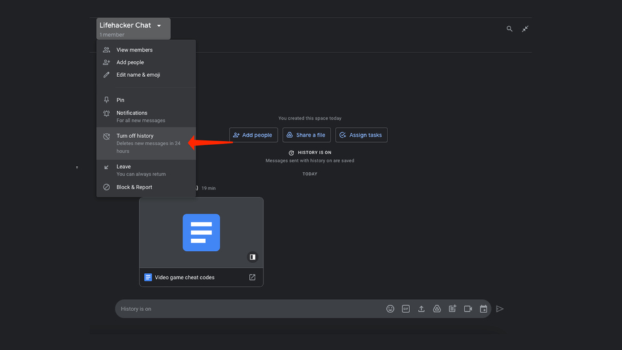Click the Google Drive attach icon
622x350 pixels.
coord(437,309)
